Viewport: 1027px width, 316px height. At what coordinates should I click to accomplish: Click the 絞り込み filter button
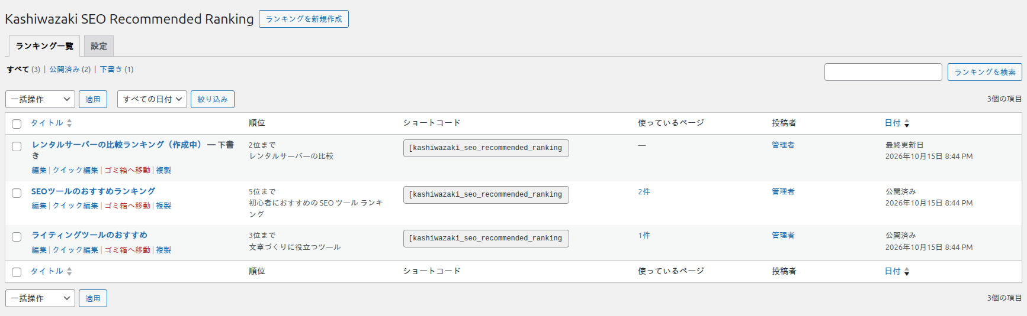click(x=213, y=99)
